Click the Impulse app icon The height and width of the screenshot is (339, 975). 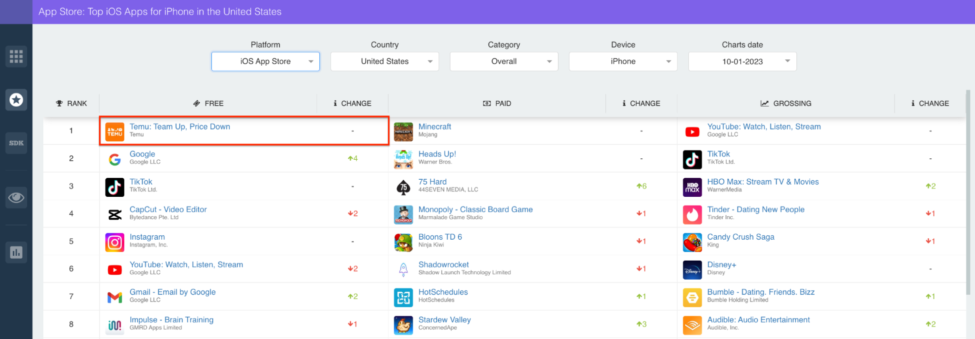coord(115,325)
